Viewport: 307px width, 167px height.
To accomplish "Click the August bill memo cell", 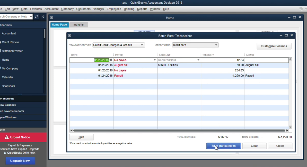I will click(267, 65).
